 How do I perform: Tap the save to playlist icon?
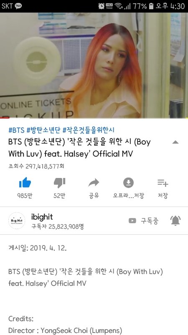pos(163,183)
